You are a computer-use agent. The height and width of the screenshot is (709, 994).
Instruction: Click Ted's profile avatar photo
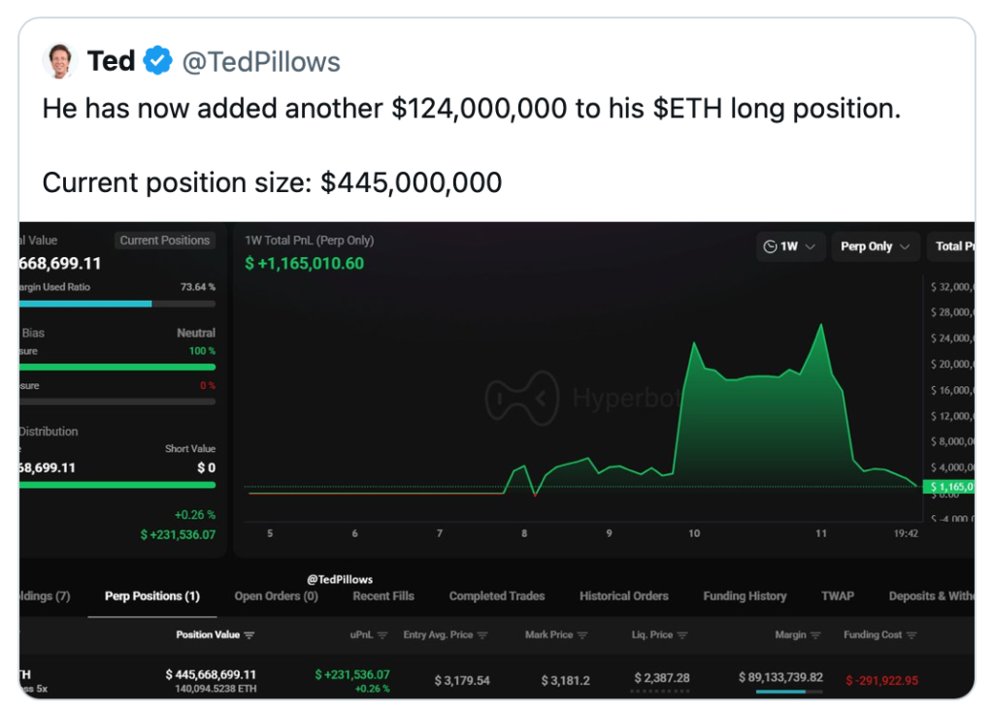59,61
